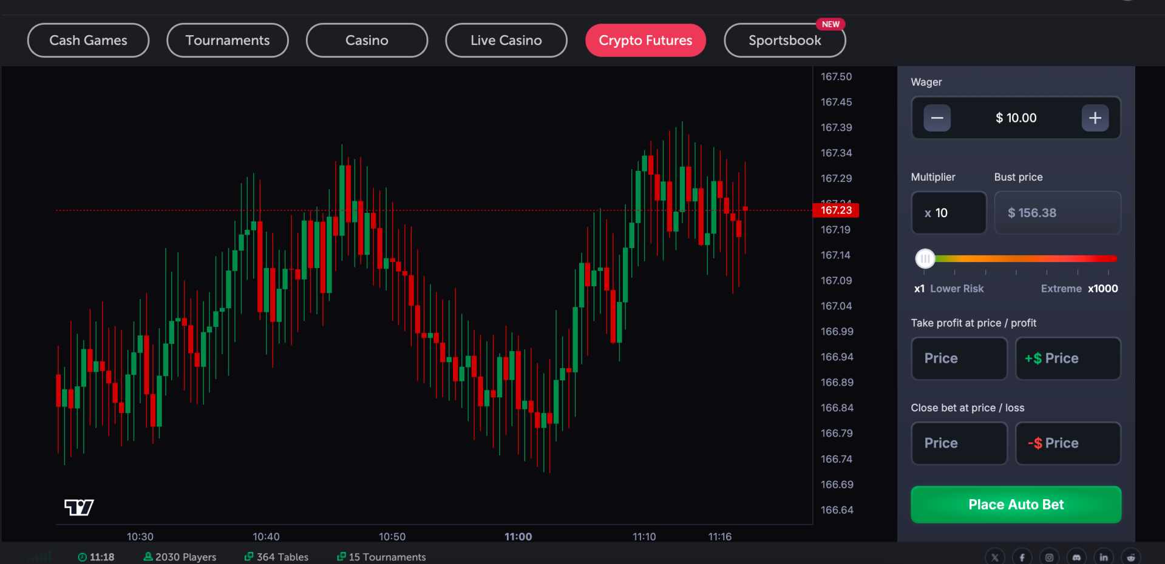Screen dimensions: 1165x564
Task: Click the Facebook icon in the footer
Action: 1022,556
